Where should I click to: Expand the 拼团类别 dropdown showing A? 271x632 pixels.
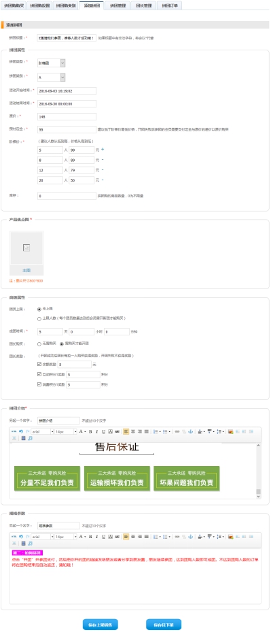click(51, 77)
